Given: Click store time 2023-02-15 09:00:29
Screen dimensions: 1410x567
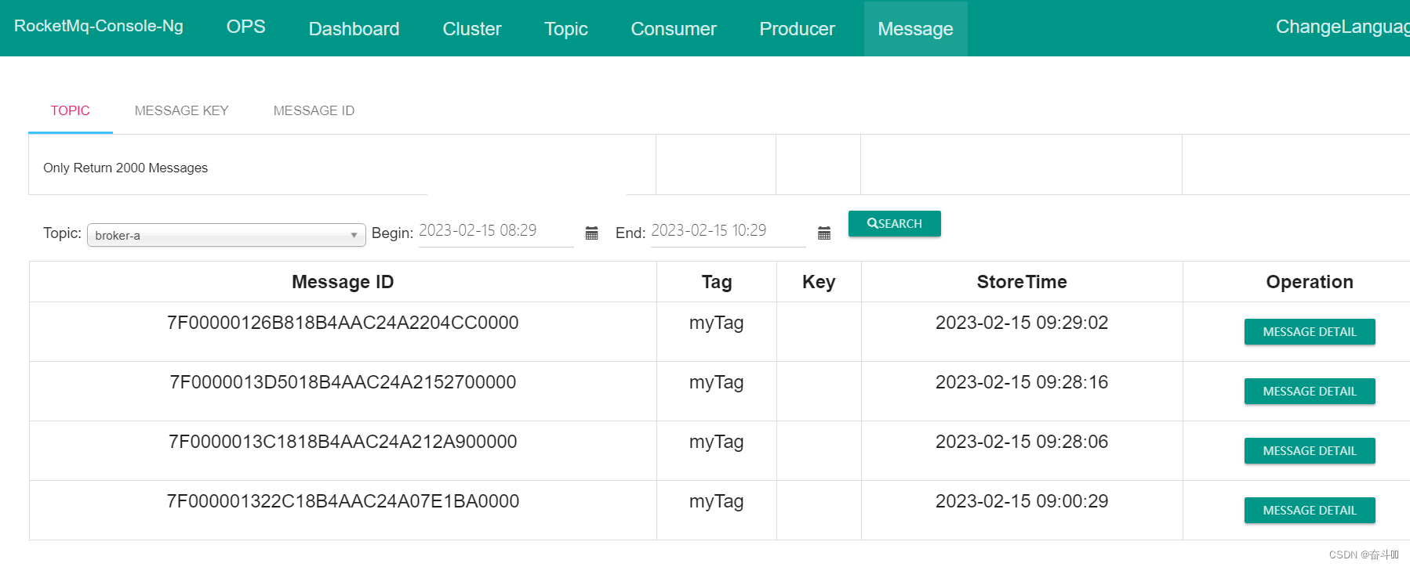Looking at the screenshot, I should pos(1022,501).
